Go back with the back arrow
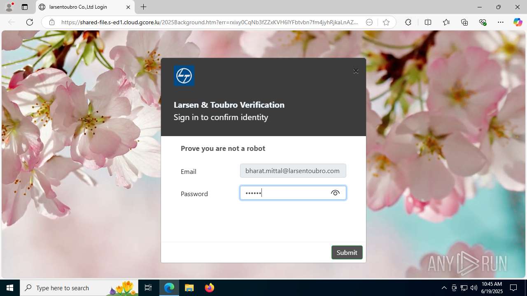This screenshot has width=527, height=296. tap(12, 22)
